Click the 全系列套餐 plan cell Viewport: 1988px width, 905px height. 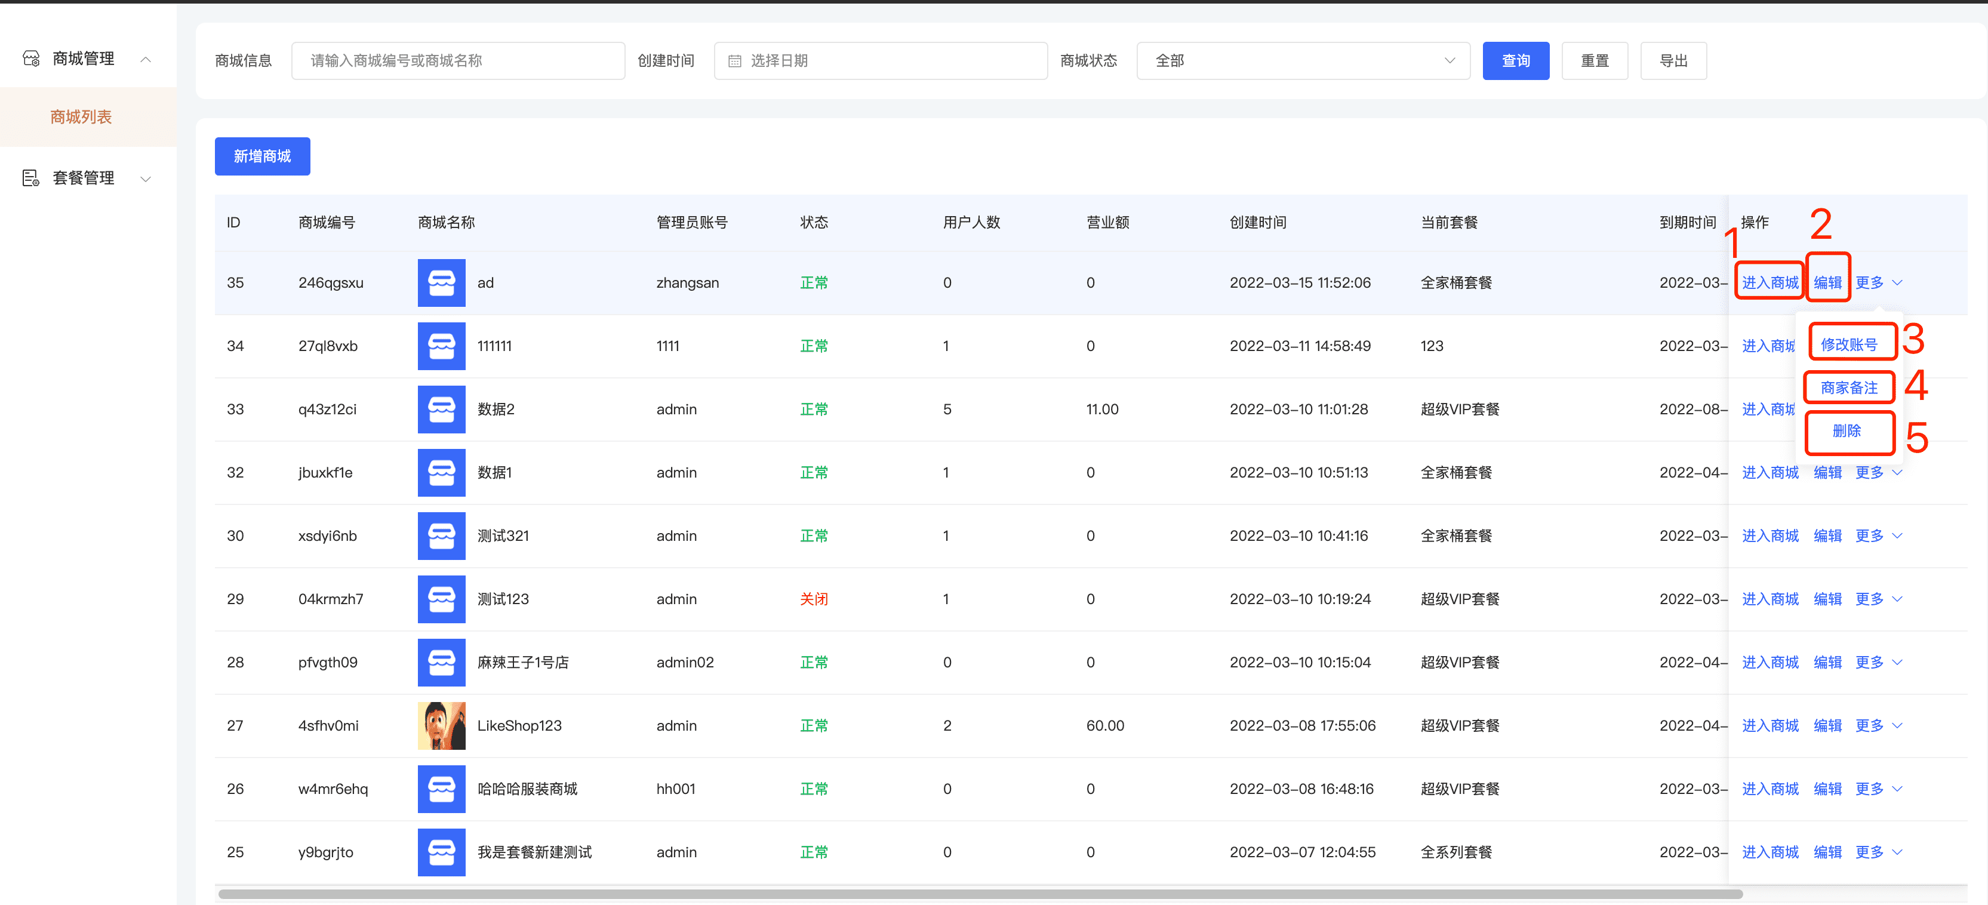click(x=1456, y=852)
